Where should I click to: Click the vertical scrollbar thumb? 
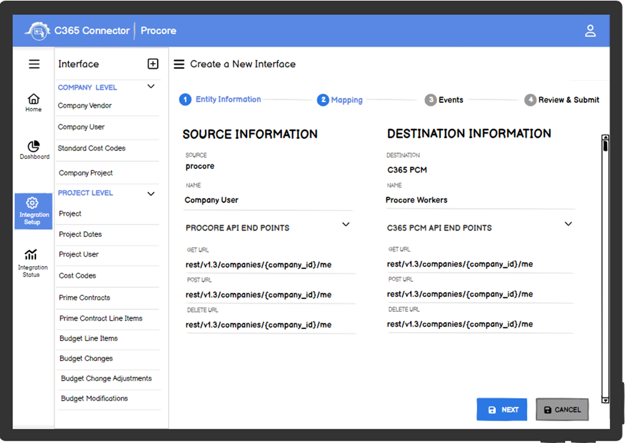[605, 146]
